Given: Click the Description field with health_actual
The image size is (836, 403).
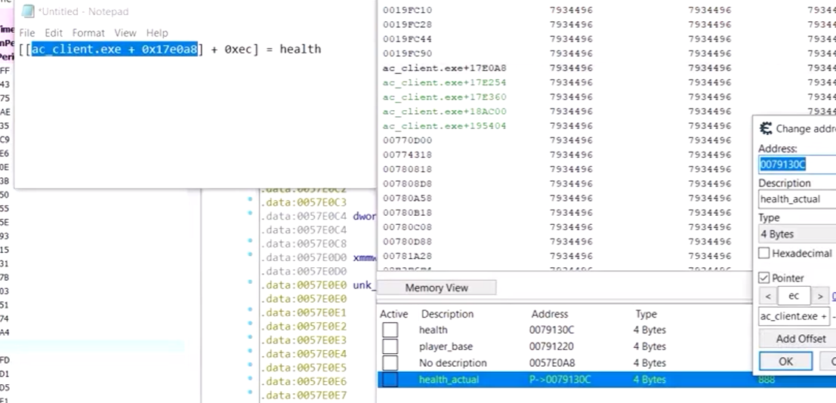Looking at the screenshot, I should click(797, 199).
